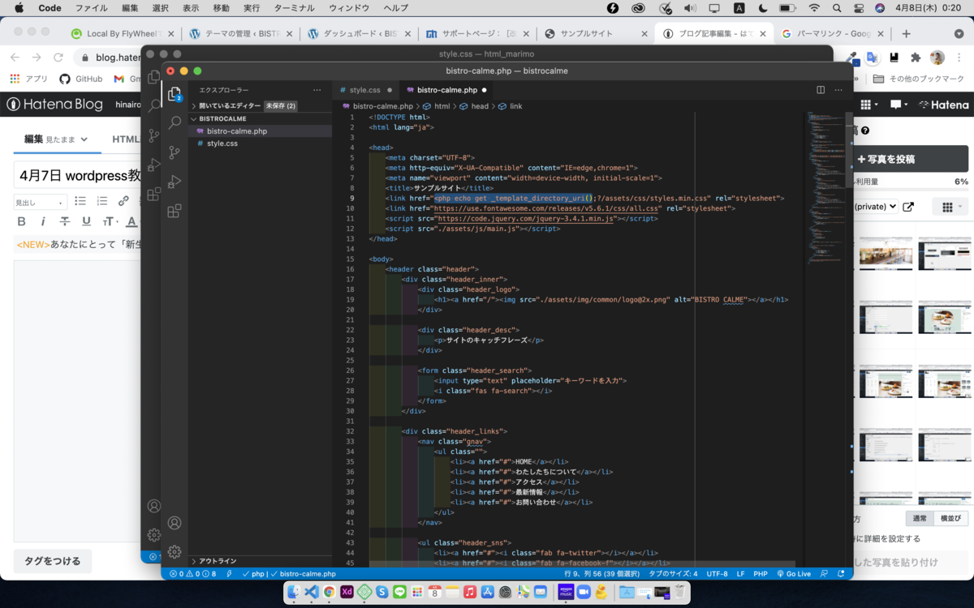Open Source Control in bistrocalme VS Code window
The width and height of the screenshot is (974, 608).
pos(175,152)
